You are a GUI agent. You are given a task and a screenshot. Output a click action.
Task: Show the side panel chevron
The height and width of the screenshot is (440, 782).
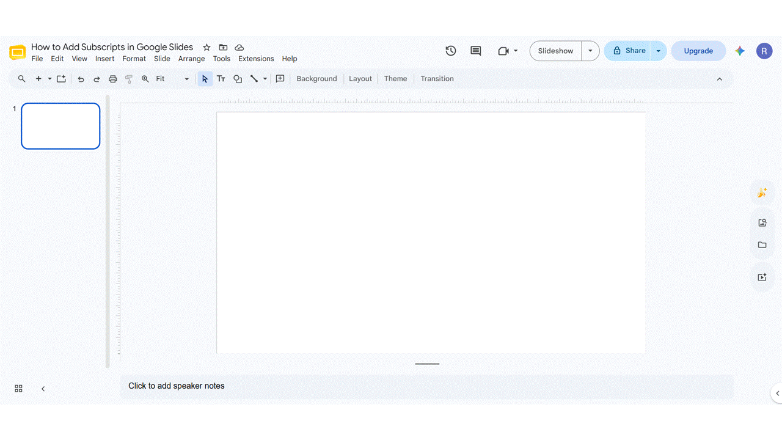pos(777,394)
